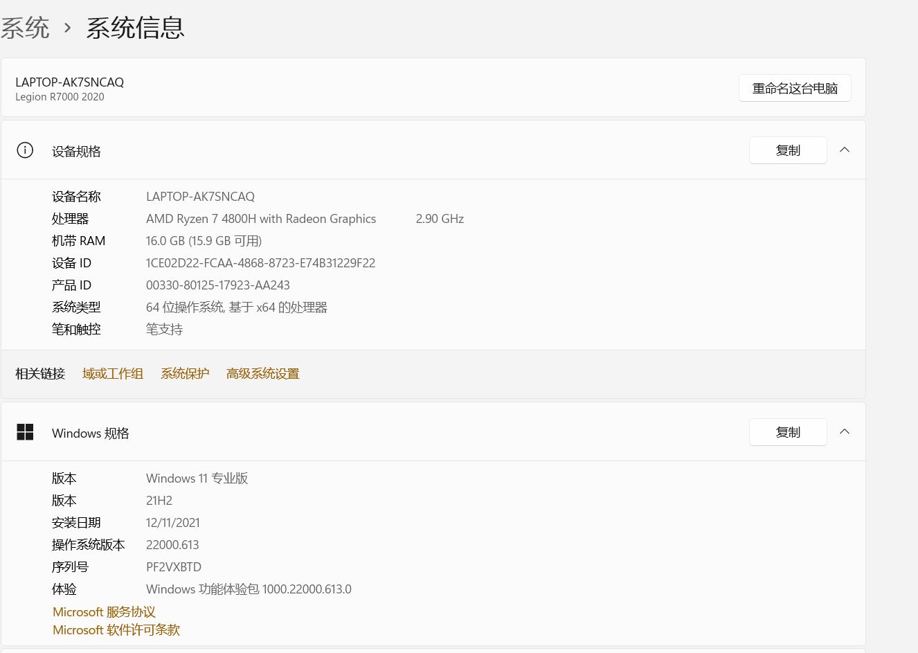Click the 重命名这台电脑 button
The width and height of the screenshot is (918, 653).
pos(795,88)
